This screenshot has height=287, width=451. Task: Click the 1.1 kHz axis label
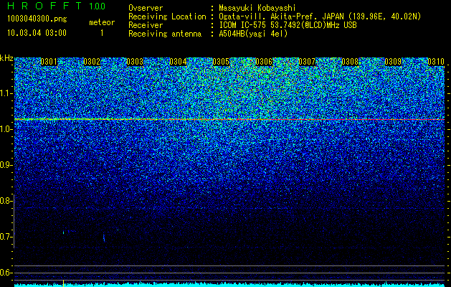(x=6, y=93)
